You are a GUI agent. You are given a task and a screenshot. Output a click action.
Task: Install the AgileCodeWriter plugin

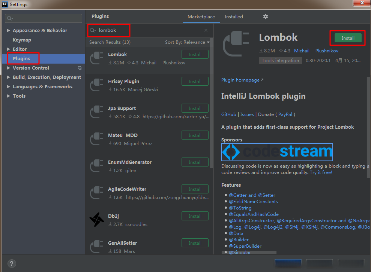[195, 189]
